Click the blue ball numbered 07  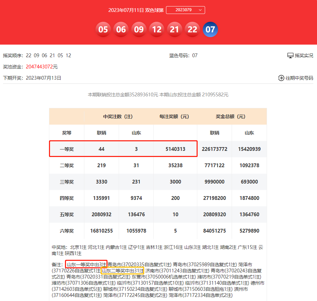210,30
